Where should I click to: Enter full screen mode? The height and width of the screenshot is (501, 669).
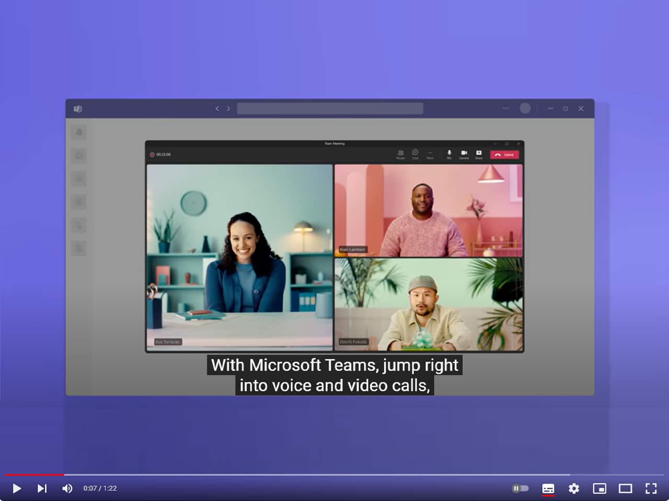651,488
